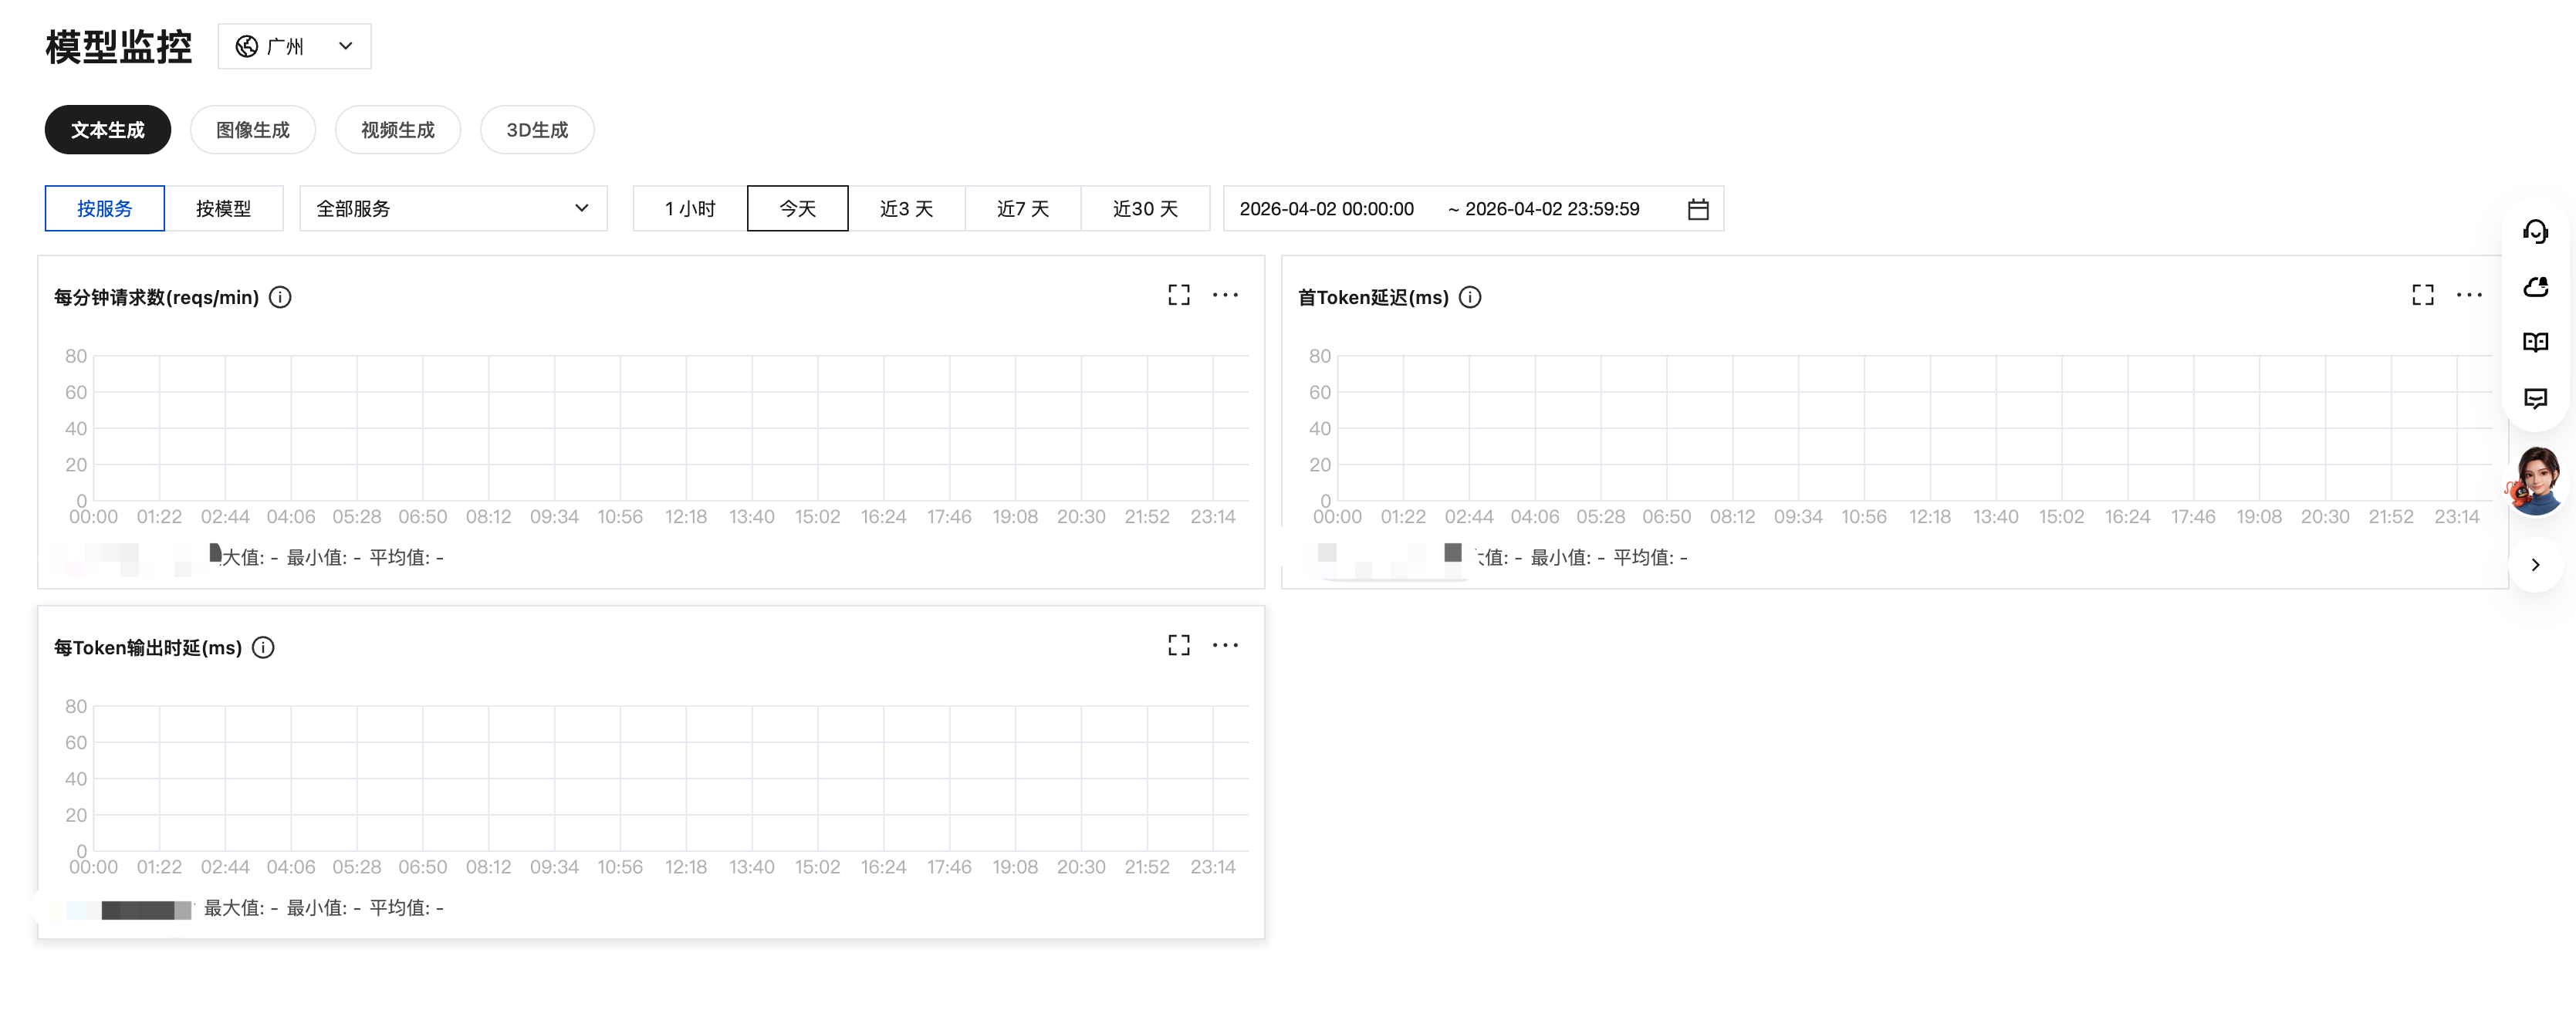Switch to the 3D生成 tab
This screenshot has width=2576, height=1017.
536,130
